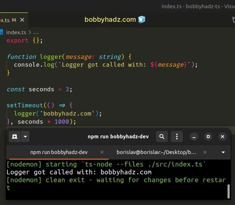Viewport: 235px width, 205px height.
Task: Click the nodemon starting ts-node output line
Action: click(x=106, y=164)
